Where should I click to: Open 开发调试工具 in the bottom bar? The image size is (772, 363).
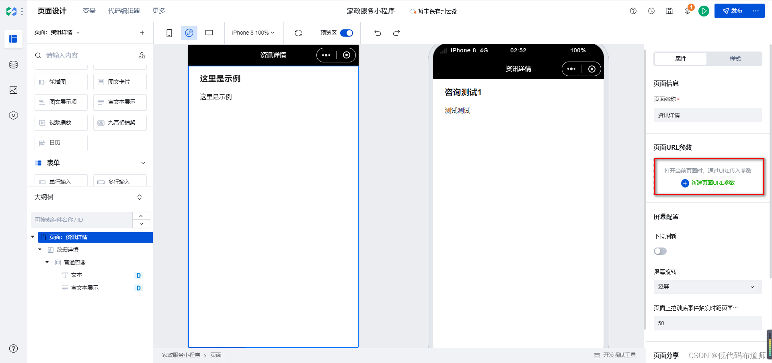click(x=615, y=355)
